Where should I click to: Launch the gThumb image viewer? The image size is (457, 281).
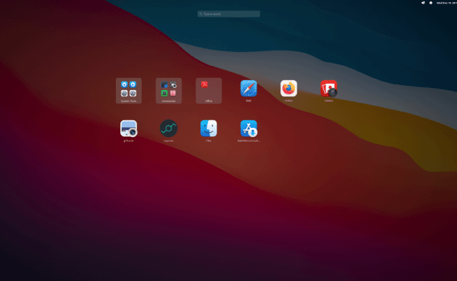(x=129, y=129)
